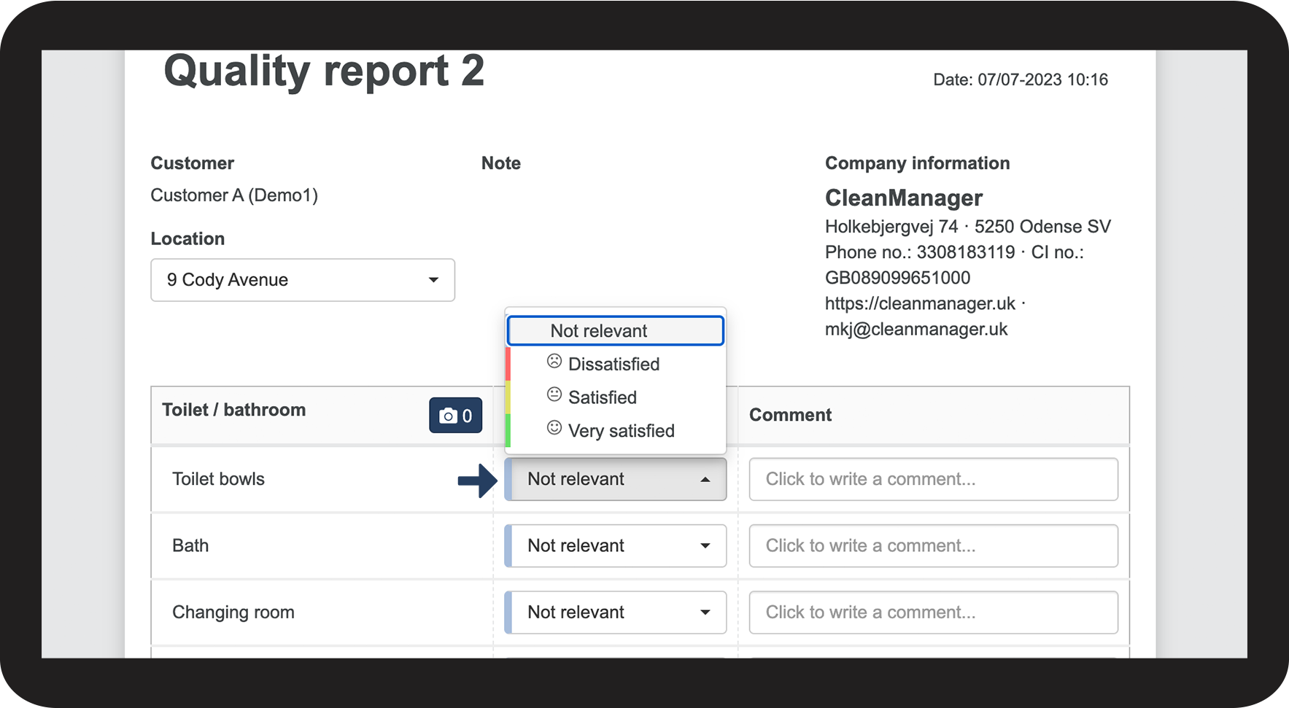1289x708 pixels.
Task: Click the comment field in the Bath row
Action: coord(933,546)
